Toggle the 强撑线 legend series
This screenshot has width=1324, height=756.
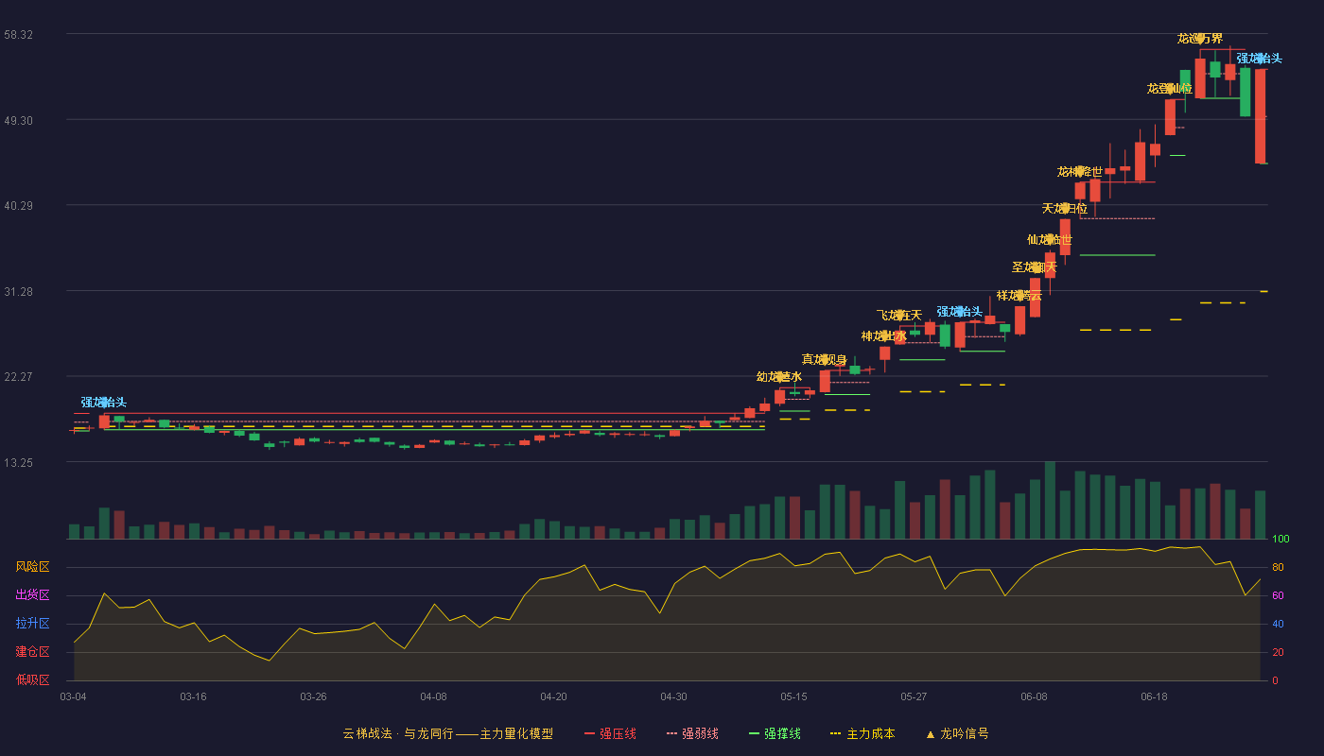[775, 733]
